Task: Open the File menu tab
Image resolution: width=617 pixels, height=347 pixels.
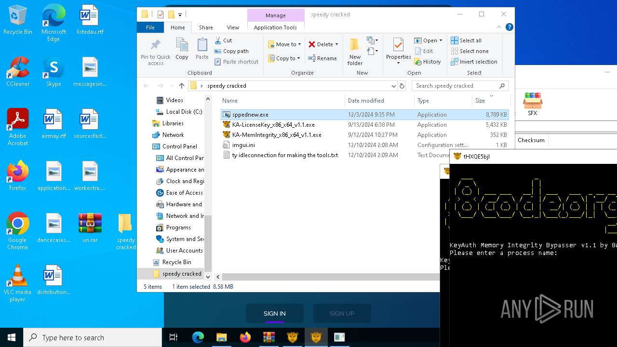Action: (150, 27)
